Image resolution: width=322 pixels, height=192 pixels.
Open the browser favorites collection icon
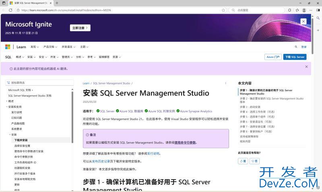[x=297, y=10]
